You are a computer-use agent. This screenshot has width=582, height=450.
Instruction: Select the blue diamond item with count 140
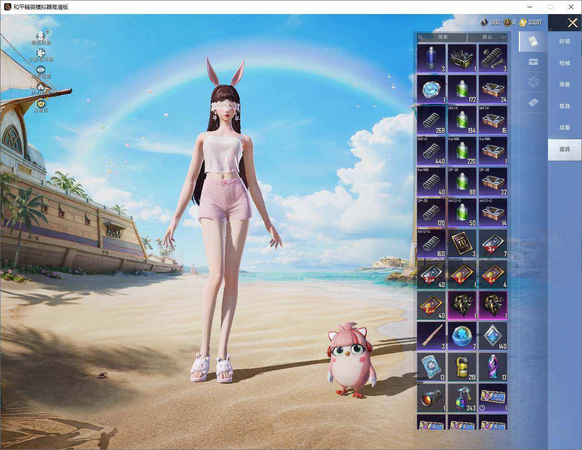[x=493, y=336]
